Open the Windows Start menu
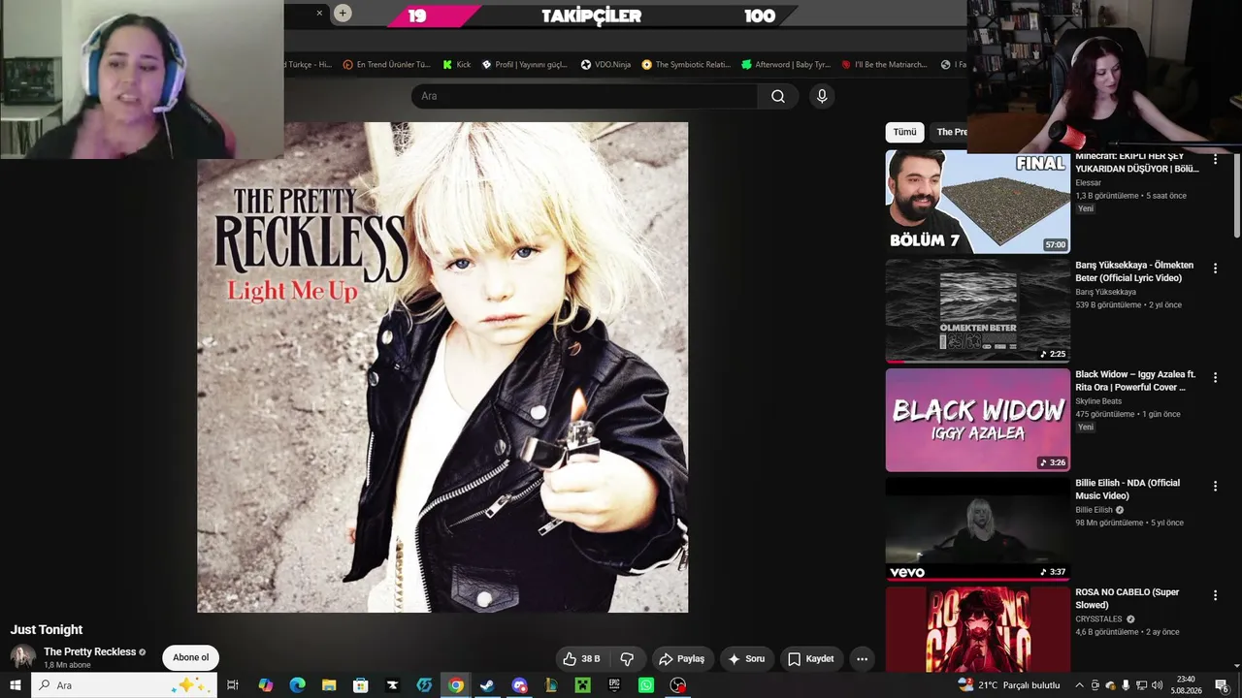This screenshot has width=1242, height=698. point(15,685)
